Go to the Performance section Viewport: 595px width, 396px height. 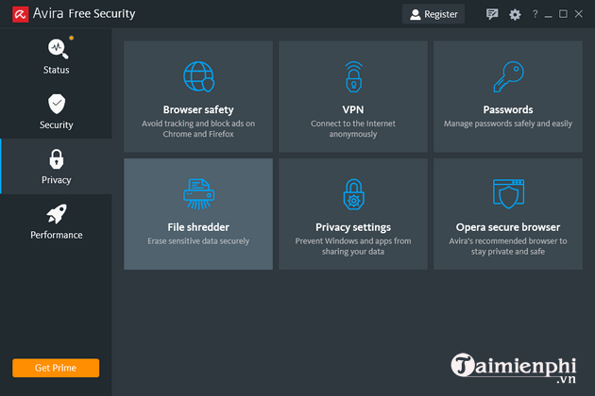(x=56, y=222)
